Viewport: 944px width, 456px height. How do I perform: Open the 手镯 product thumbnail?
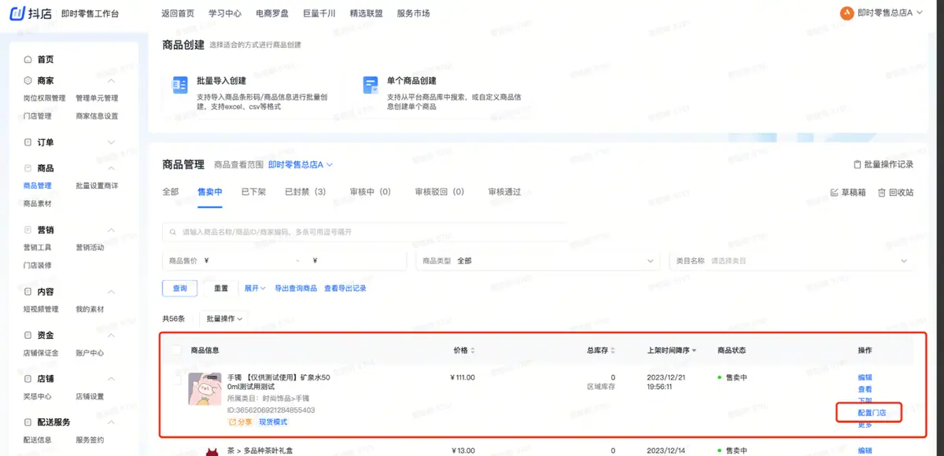pyautogui.click(x=205, y=389)
